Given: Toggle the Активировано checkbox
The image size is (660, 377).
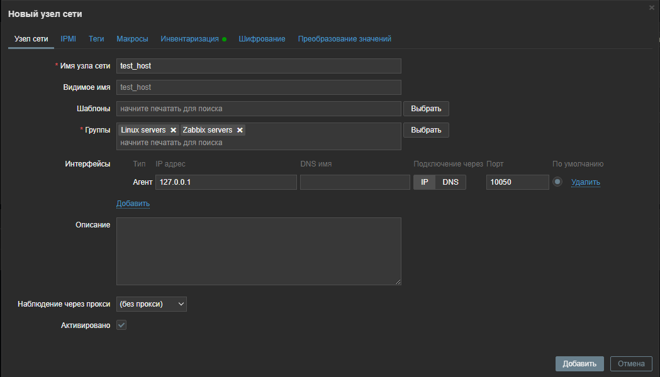Looking at the screenshot, I should click(122, 325).
